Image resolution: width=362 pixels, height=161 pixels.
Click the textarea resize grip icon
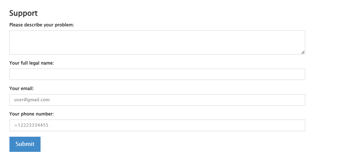click(x=303, y=52)
